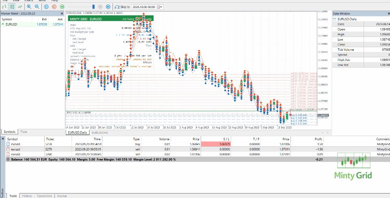Screen dimensions: 390x198
Task: Click ask value 1.07044
Action: [x=58, y=24]
